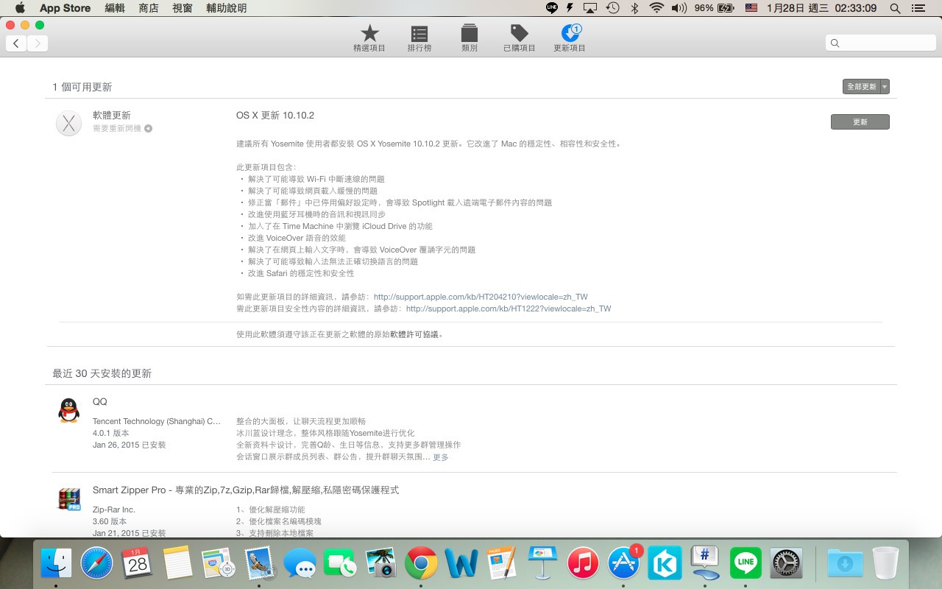The height and width of the screenshot is (589, 942).
Task: Open the Time Machine menu bar icon
Action: point(612,8)
